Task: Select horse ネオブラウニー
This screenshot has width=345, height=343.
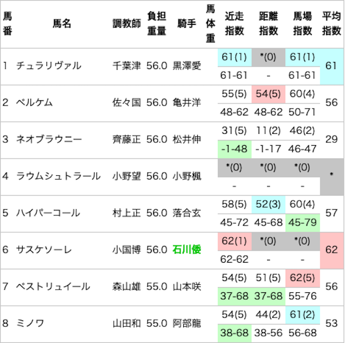Action: coord(49,139)
